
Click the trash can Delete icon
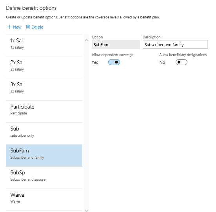pyautogui.click(x=28, y=27)
